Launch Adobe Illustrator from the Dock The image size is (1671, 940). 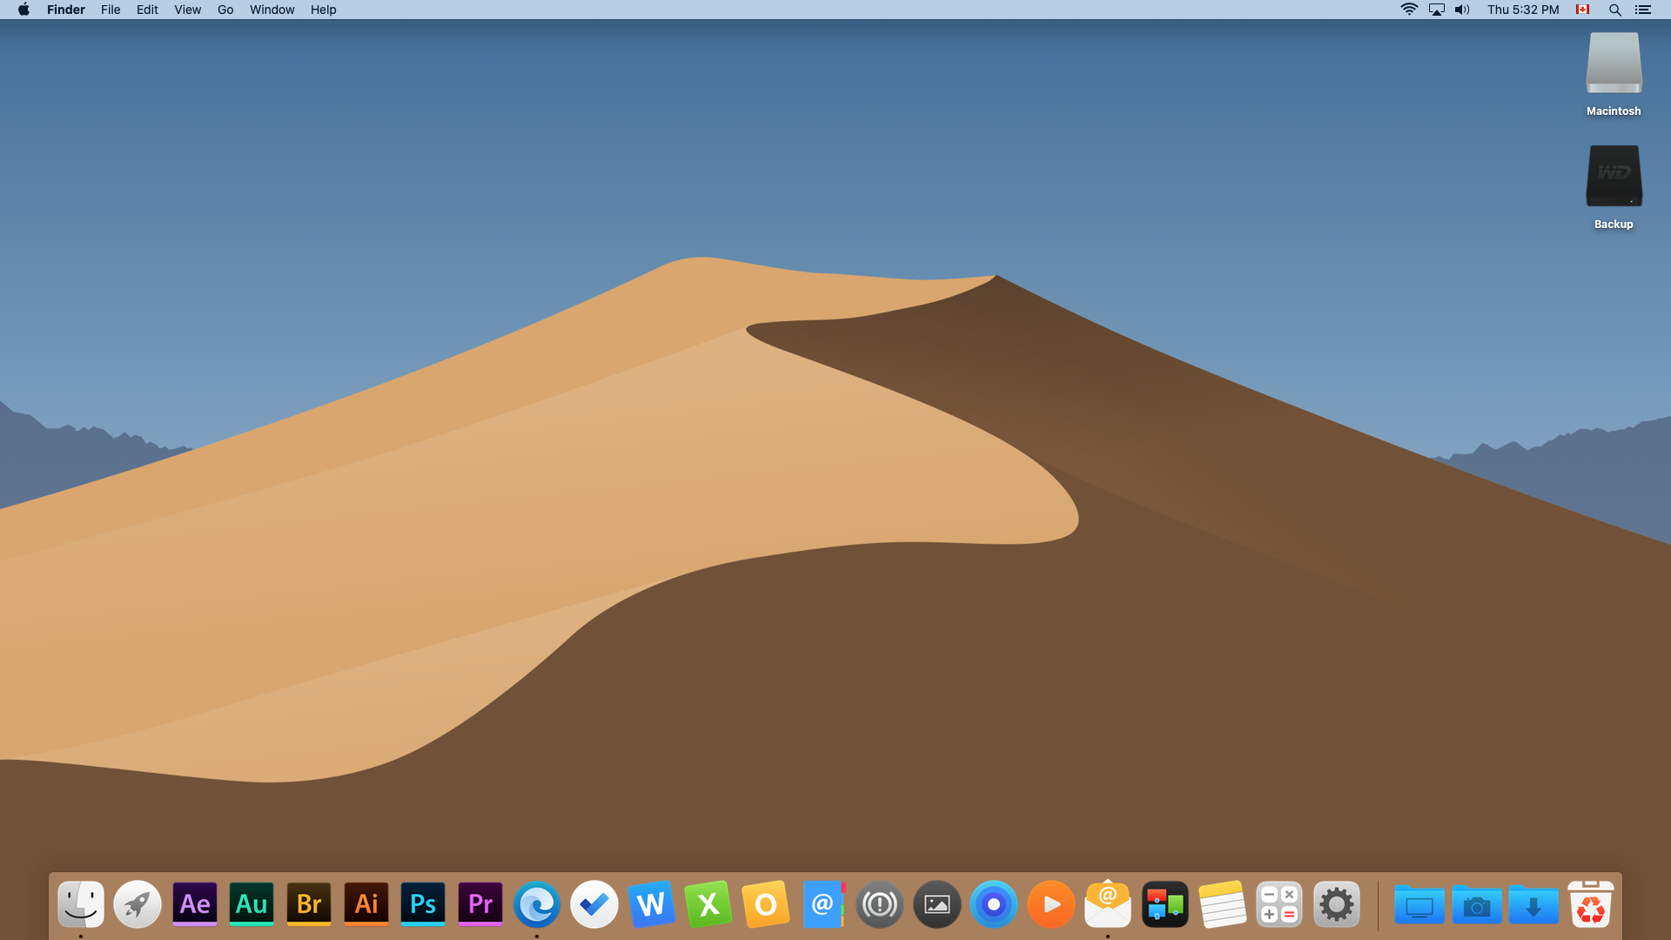[x=366, y=904]
